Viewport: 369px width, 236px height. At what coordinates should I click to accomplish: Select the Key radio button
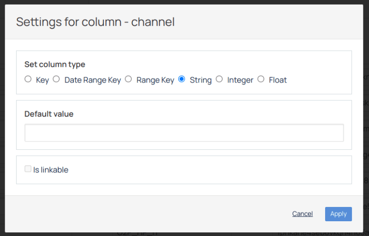tap(28, 79)
